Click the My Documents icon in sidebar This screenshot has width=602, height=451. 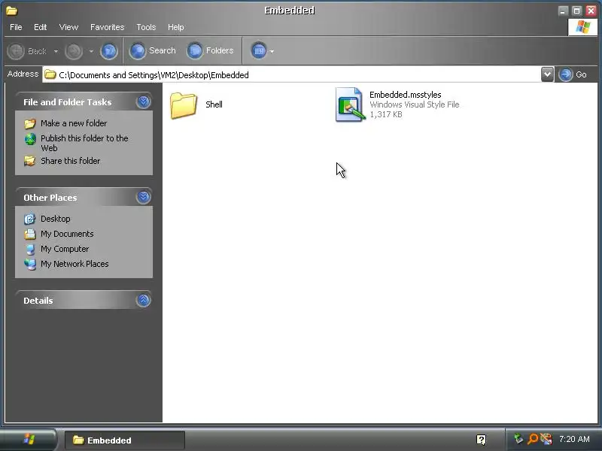click(x=30, y=234)
